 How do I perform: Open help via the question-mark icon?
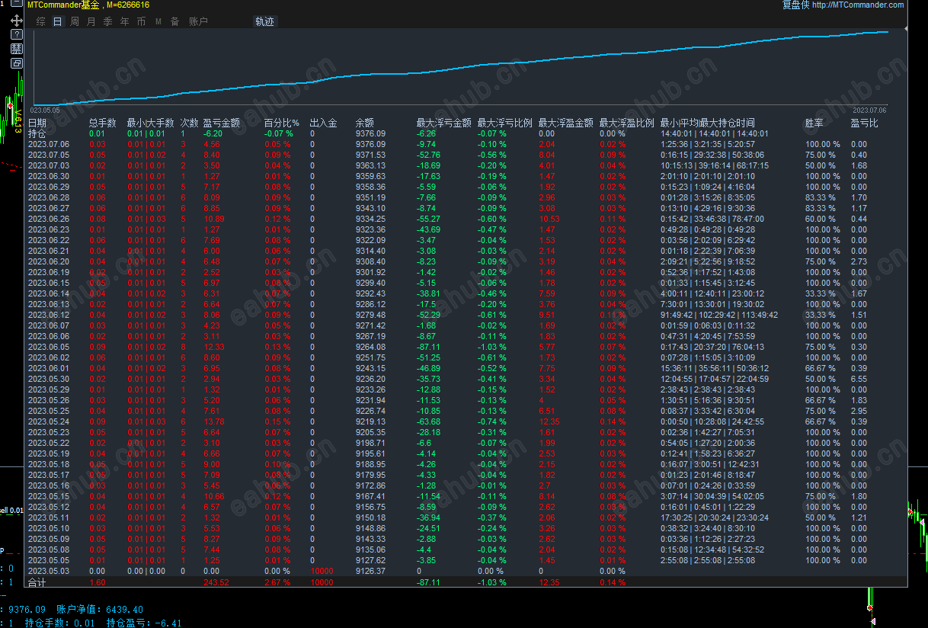(x=17, y=34)
